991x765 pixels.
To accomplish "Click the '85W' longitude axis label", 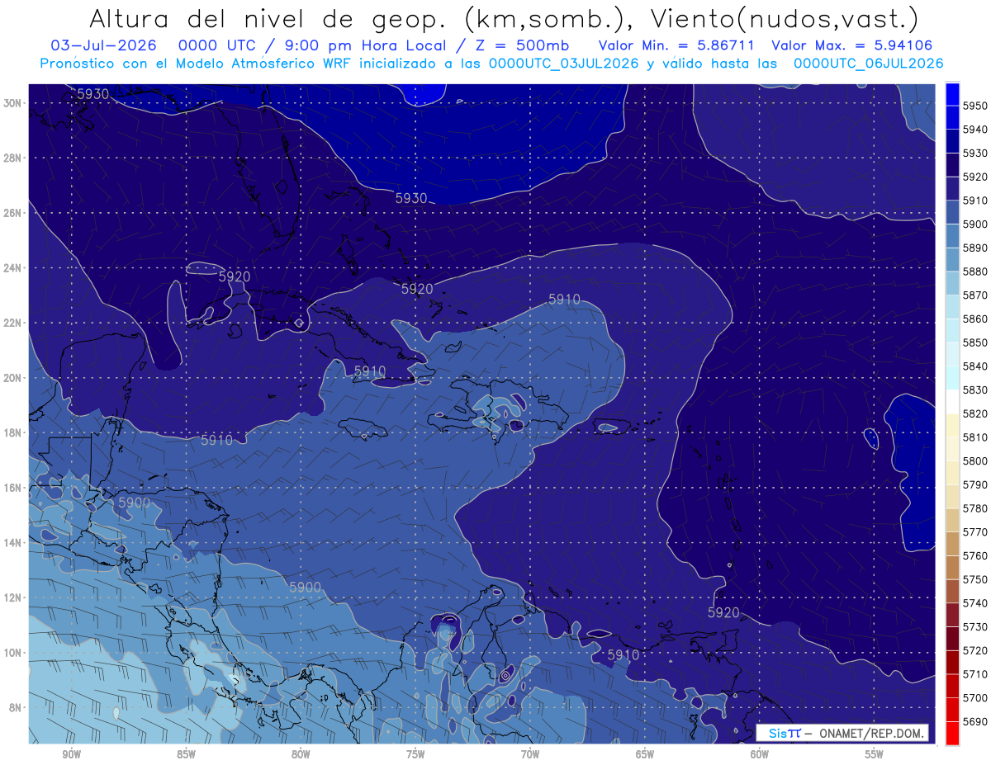I will click(x=186, y=755).
